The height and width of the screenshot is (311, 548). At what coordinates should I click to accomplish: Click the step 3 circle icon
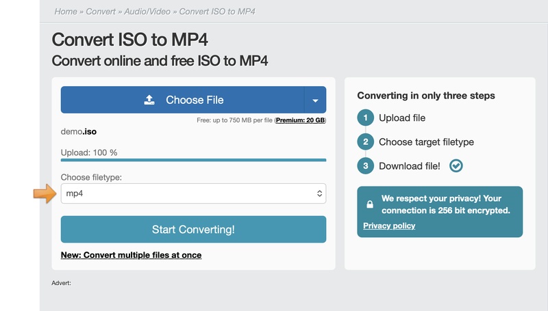pos(366,165)
